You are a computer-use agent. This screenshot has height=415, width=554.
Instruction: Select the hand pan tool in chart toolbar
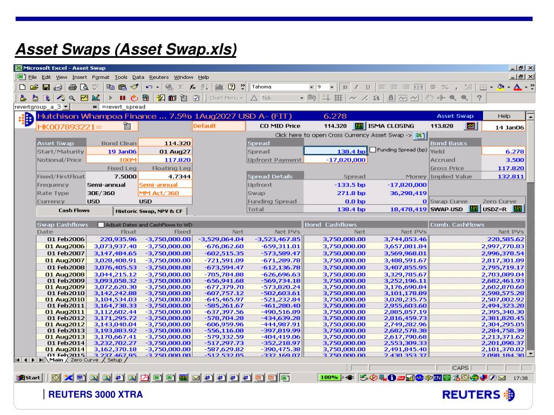click(429, 98)
